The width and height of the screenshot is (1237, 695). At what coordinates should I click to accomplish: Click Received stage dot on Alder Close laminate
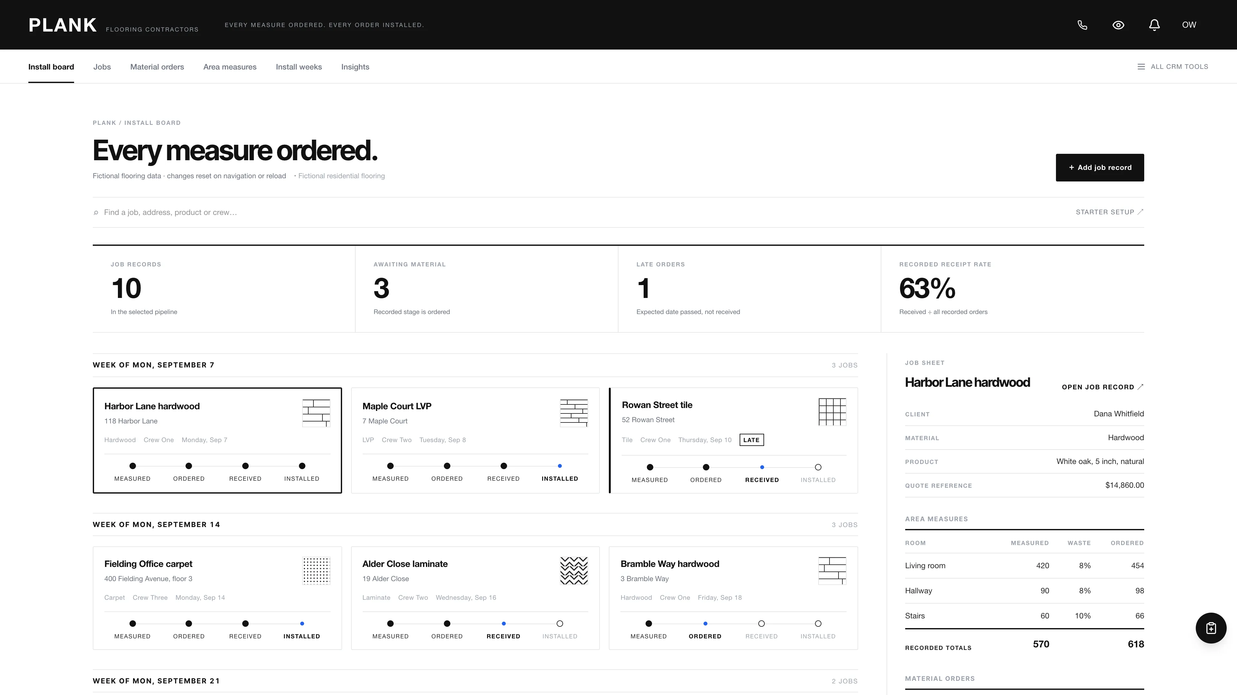tap(503, 624)
